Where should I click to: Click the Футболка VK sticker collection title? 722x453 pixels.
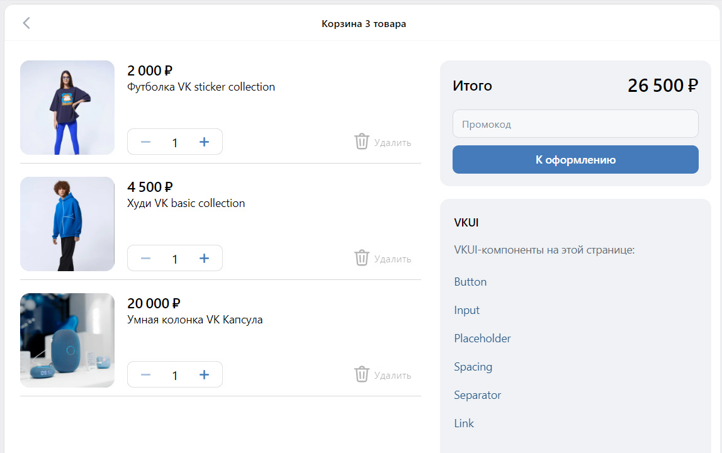coord(201,87)
